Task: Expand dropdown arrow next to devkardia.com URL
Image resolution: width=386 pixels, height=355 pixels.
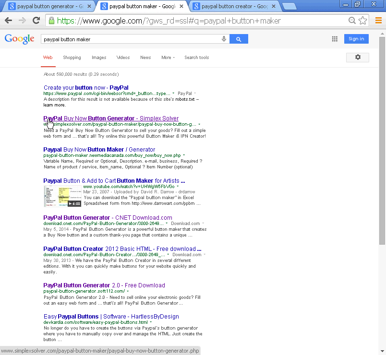Action: [x=151, y=322]
